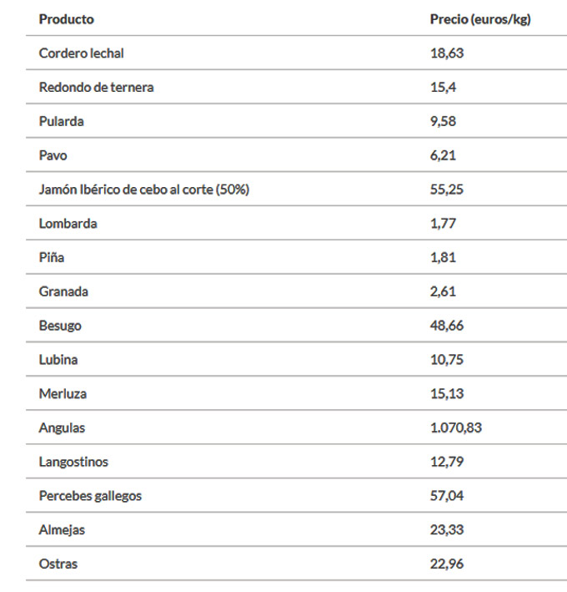Click the Cordero lechal price 18,63

[x=446, y=53]
